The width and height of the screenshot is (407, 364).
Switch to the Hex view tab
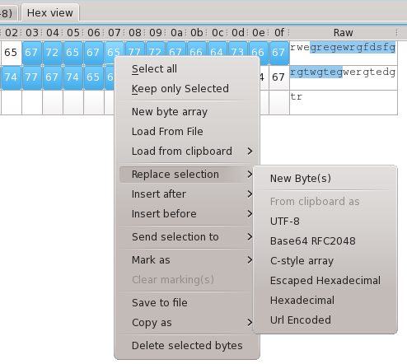tap(50, 13)
